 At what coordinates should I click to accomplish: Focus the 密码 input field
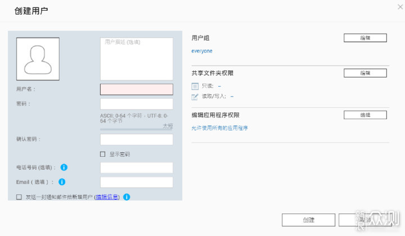click(x=137, y=104)
